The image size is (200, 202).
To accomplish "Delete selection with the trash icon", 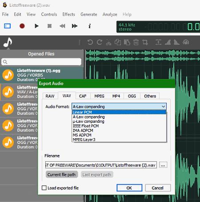I will (136, 43).
